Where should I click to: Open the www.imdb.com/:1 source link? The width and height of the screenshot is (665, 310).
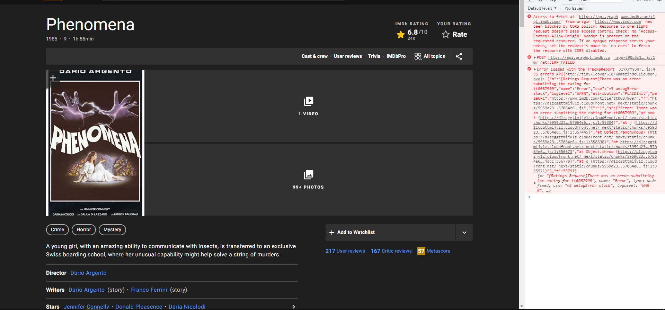pyautogui.click(x=638, y=17)
